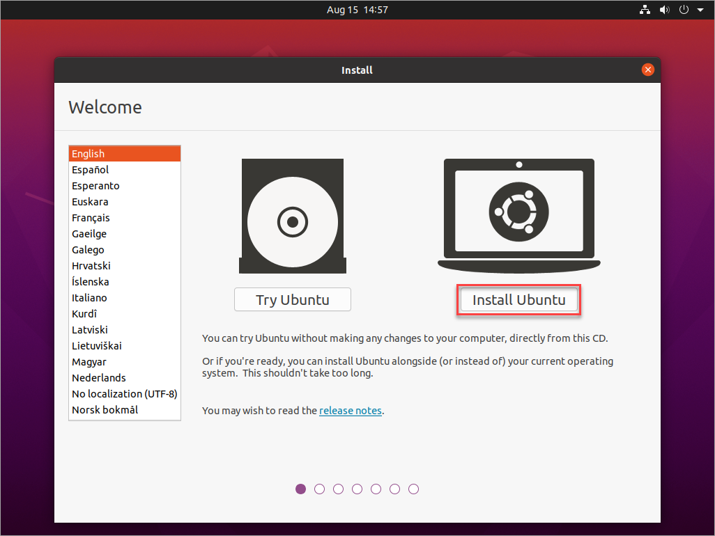
Task: Click the power icon in top bar
Action: 684,10
